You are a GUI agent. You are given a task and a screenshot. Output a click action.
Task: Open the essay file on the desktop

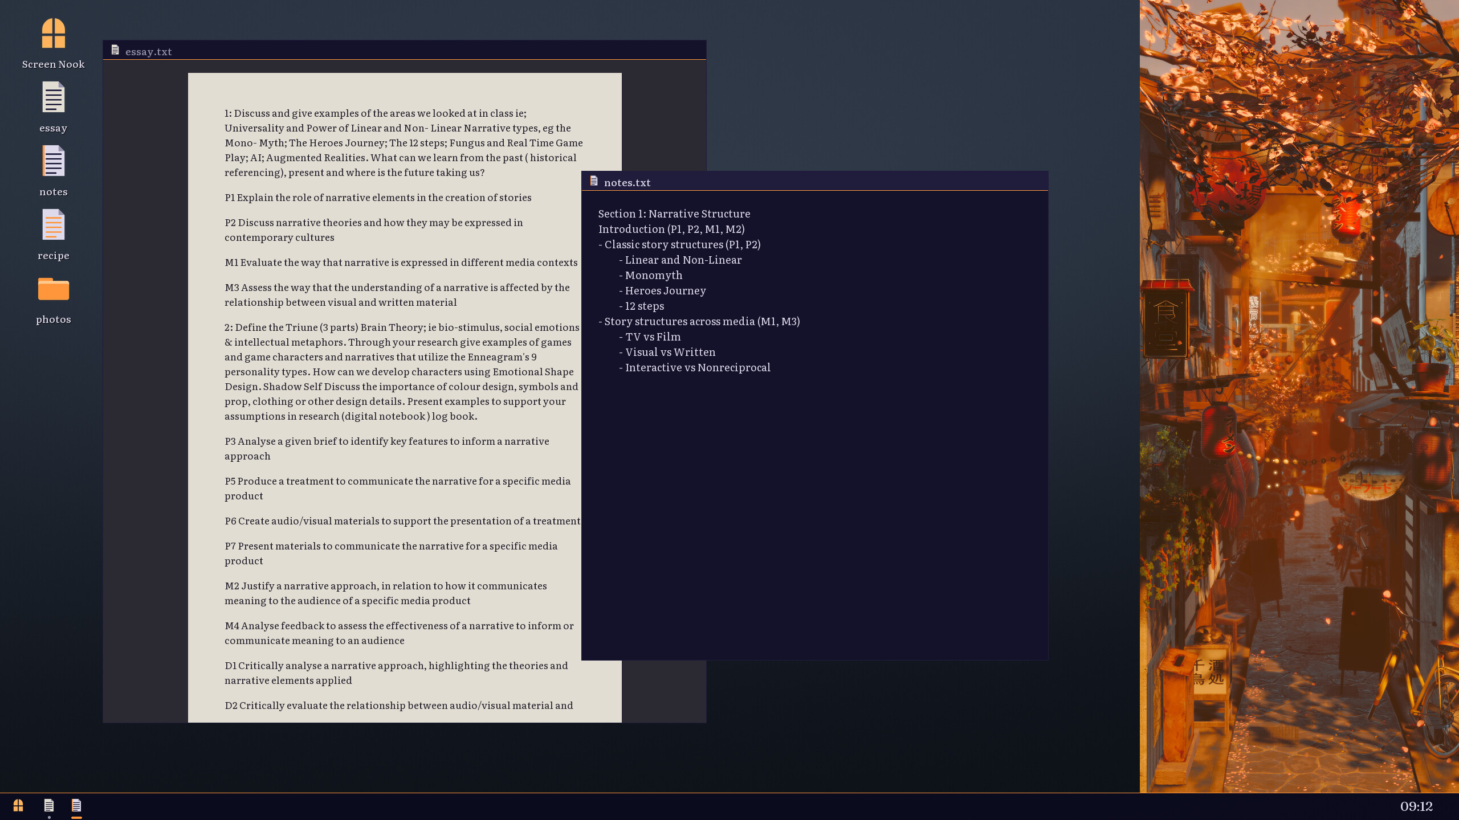tap(54, 108)
